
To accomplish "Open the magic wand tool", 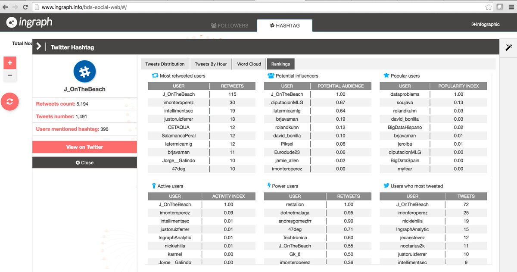I will tap(508, 47).
